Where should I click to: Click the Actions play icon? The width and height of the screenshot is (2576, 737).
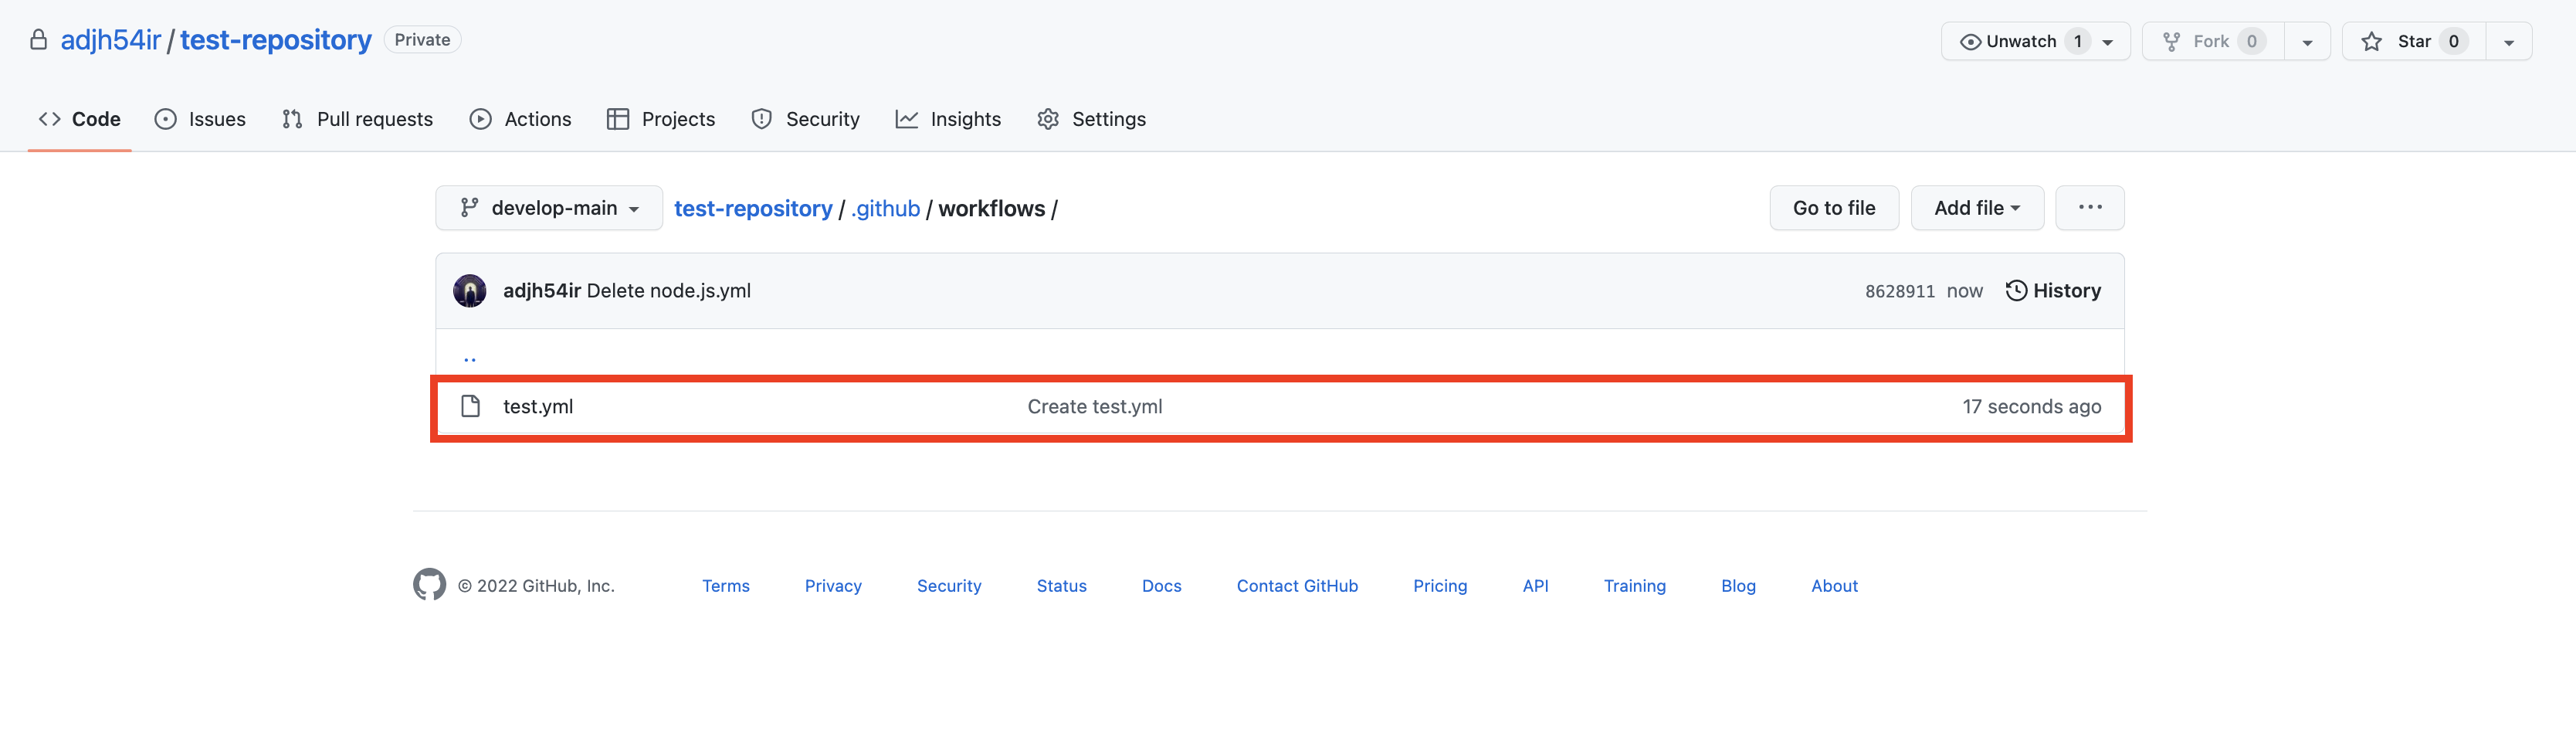coord(481,119)
